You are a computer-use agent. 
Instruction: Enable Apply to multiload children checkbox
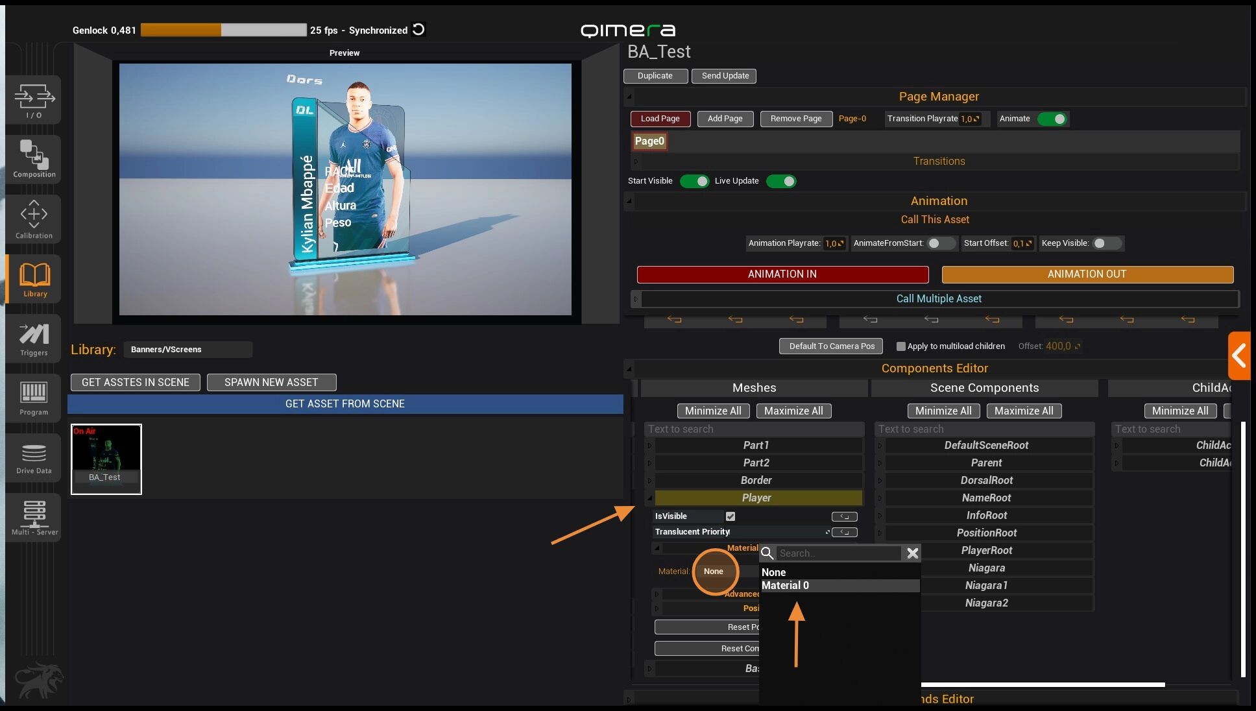(900, 346)
